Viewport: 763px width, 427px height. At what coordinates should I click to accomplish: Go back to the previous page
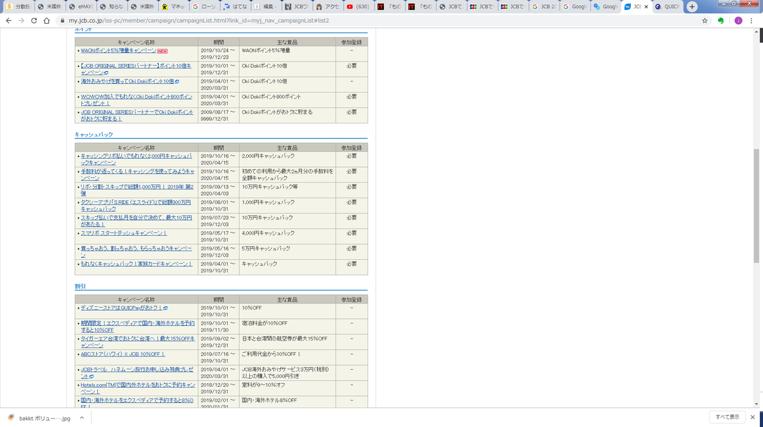click(x=8, y=20)
